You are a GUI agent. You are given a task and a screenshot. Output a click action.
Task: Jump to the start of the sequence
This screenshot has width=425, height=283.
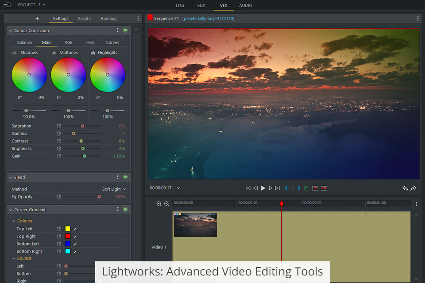pos(248,188)
